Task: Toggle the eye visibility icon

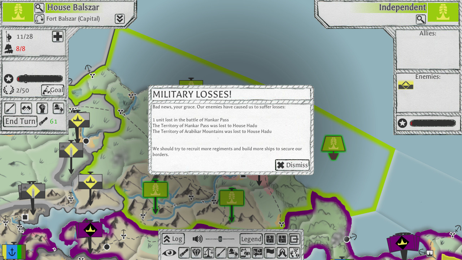Action: point(169,252)
